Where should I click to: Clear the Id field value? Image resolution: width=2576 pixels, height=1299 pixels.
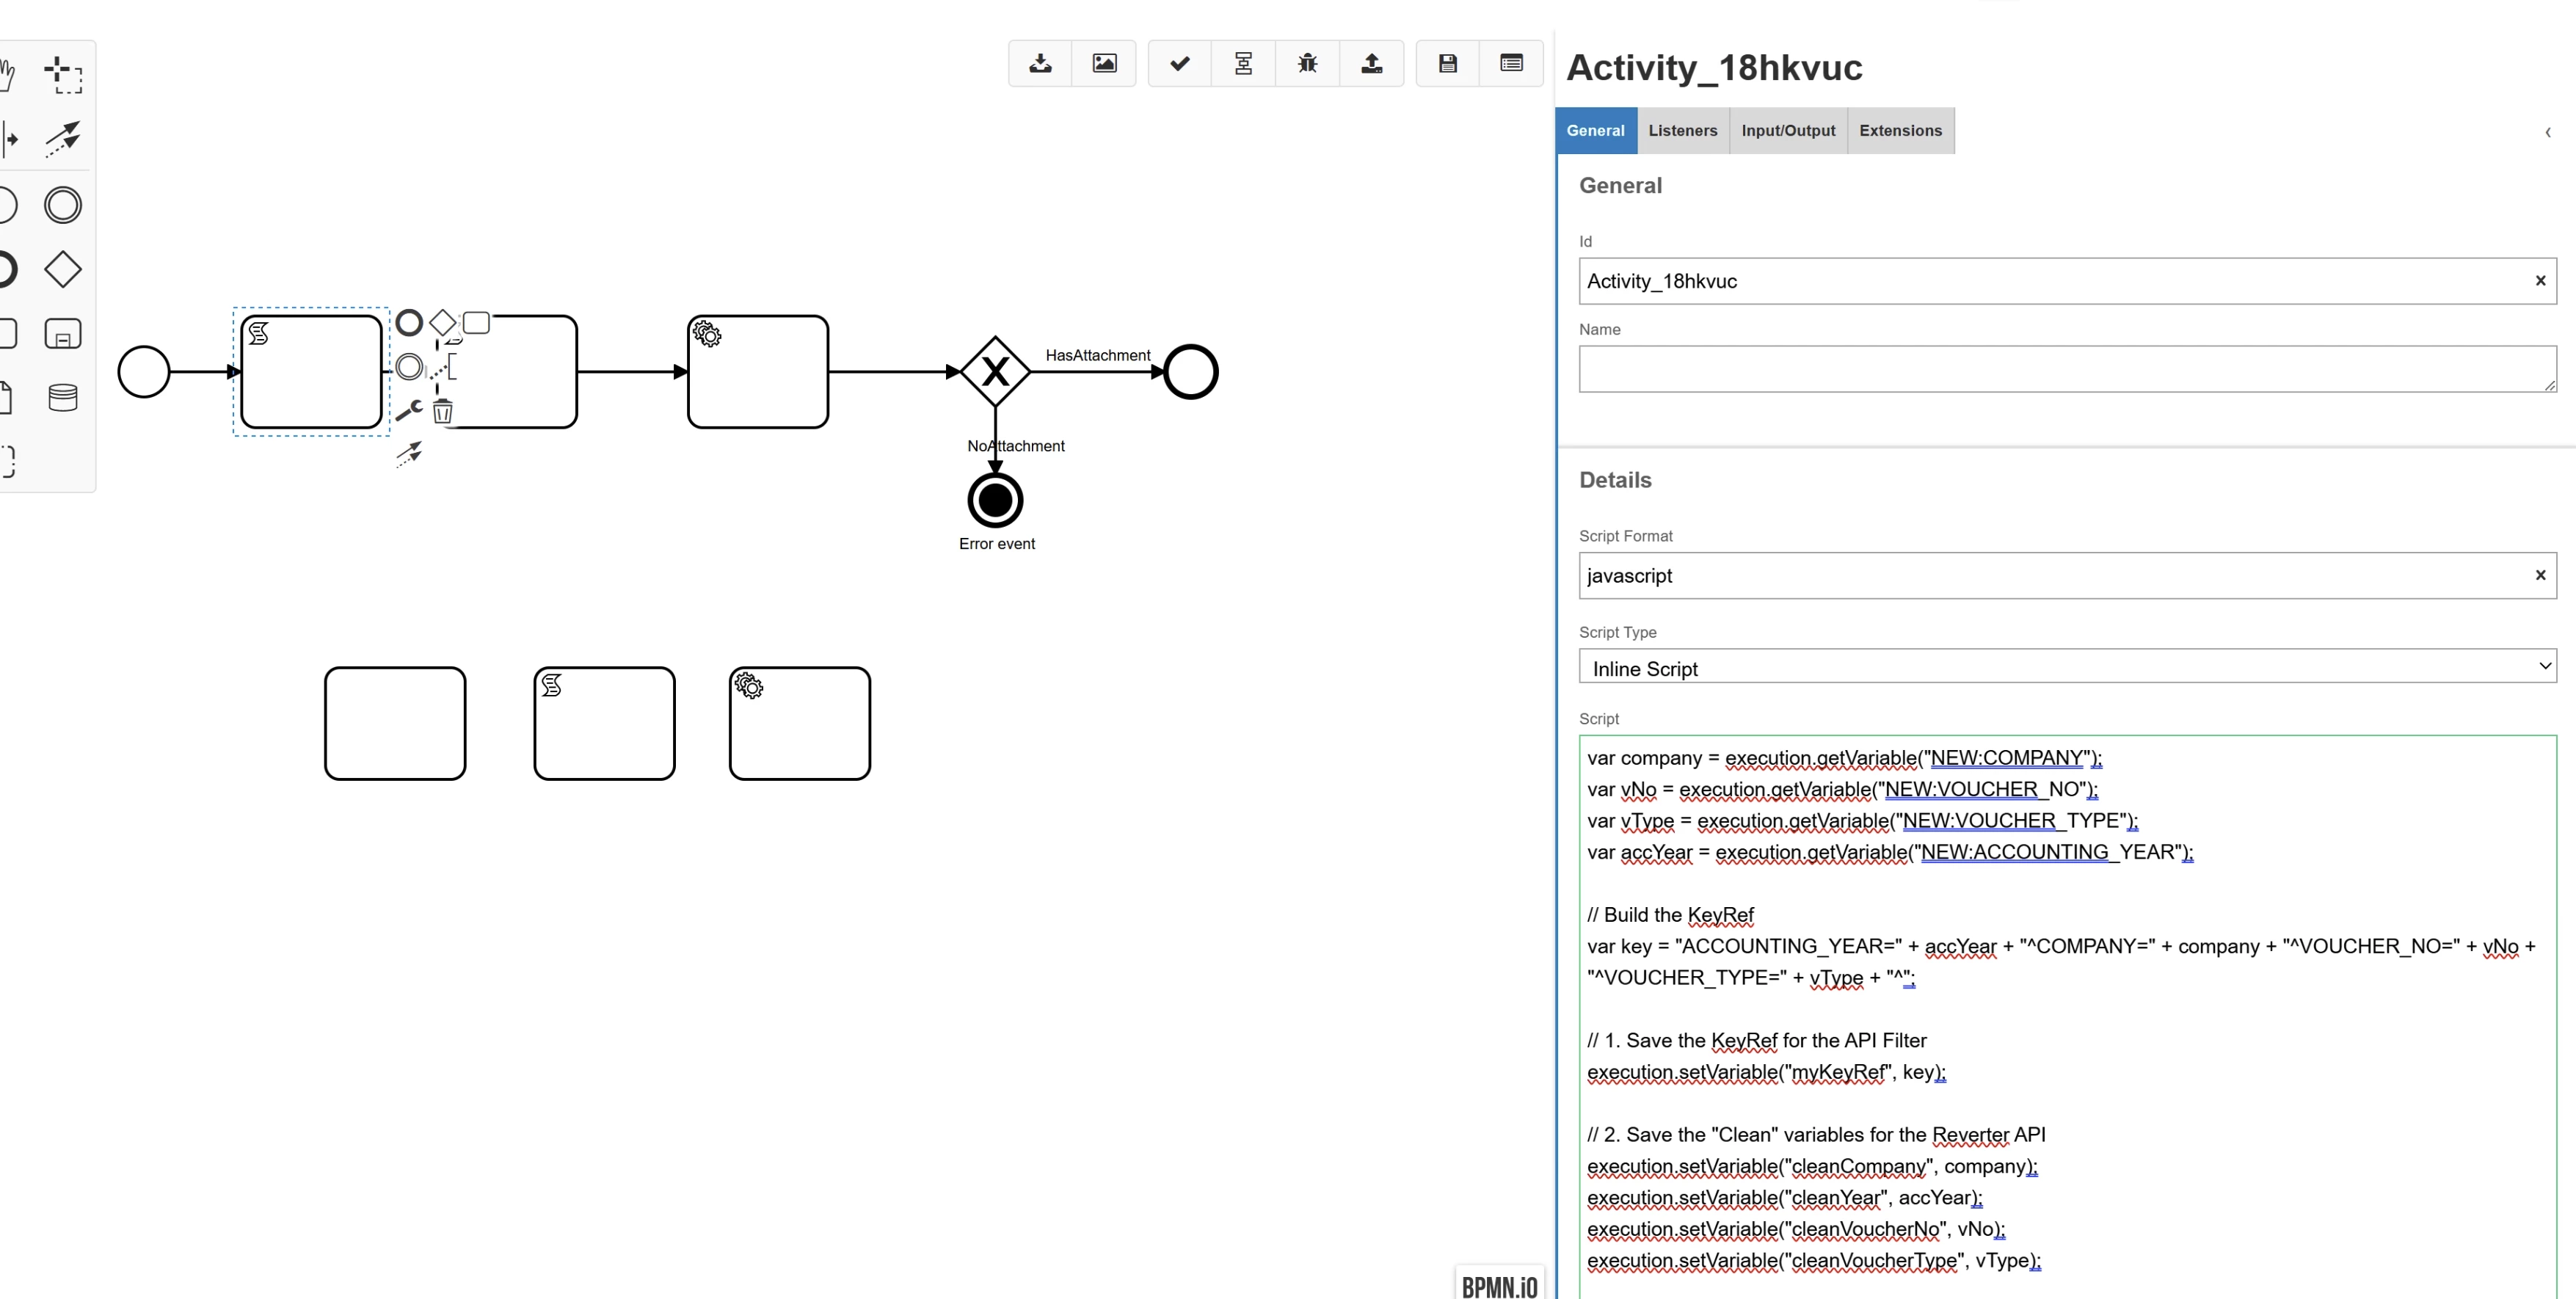pos(2540,281)
